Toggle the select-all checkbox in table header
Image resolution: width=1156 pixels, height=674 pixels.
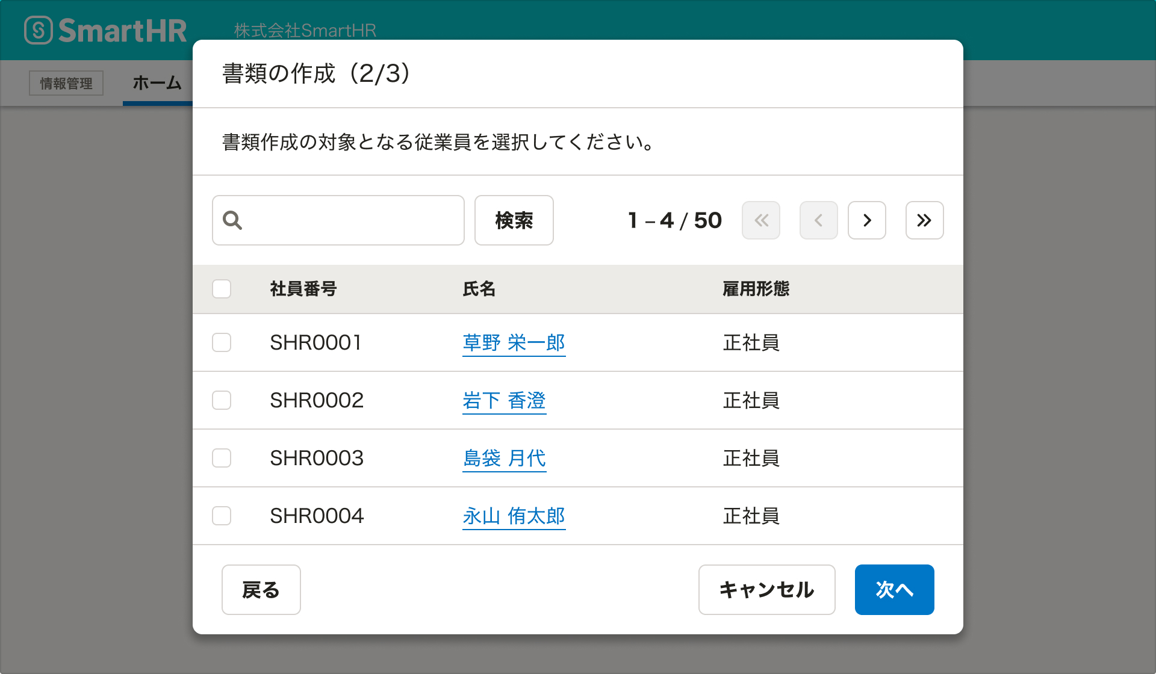click(222, 289)
